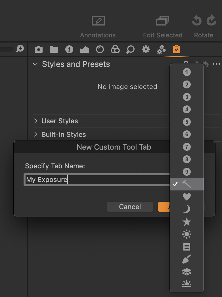Collapse the Styles and Presets panel
222x297 pixels.
(35, 64)
